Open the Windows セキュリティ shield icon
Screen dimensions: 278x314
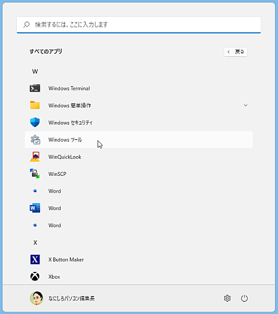[x=35, y=122]
